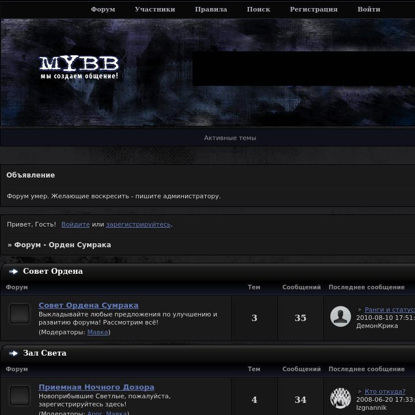The width and height of the screenshot is (415, 415).
Task: Open the Кто откуда? last post link
Action: coord(385,391)
